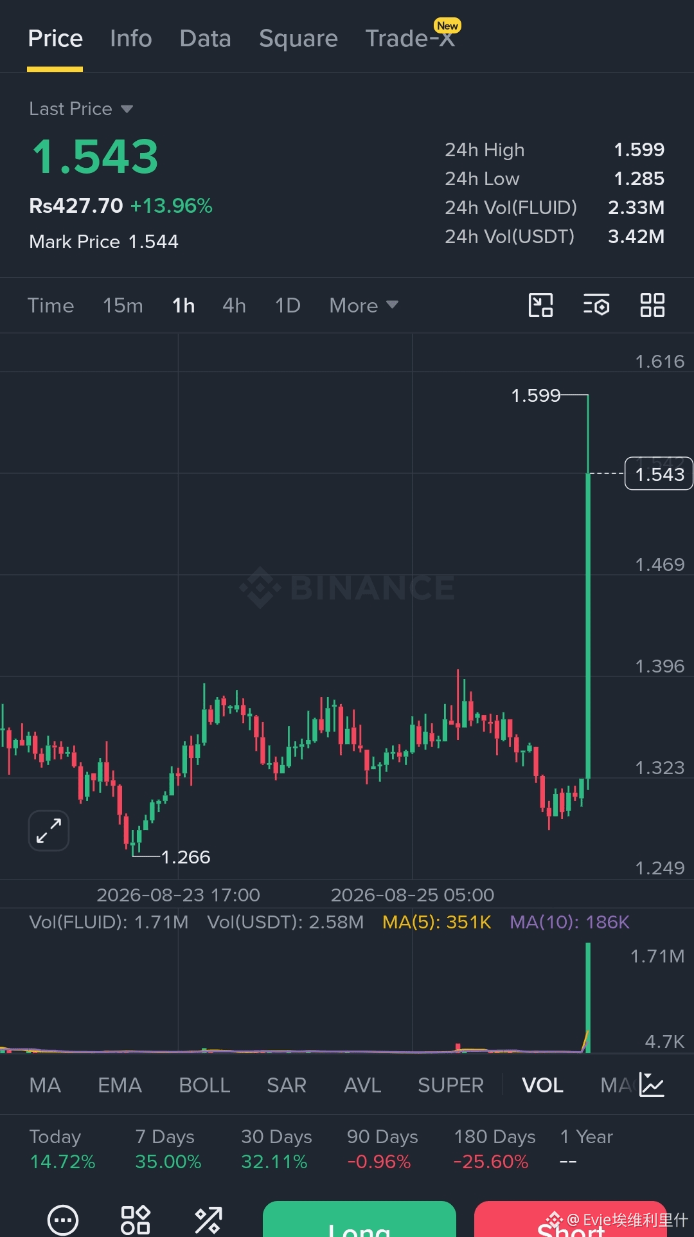
Task: Tap the 180 Days -25.60% change
Action: (x=494, y=1149)
